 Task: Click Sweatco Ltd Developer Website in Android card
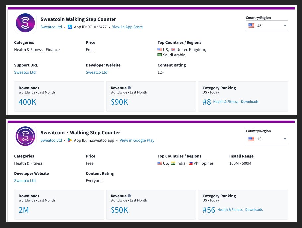[x=25, y=181]
